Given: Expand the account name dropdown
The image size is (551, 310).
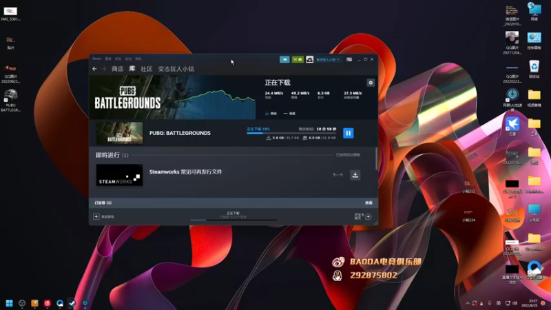Looking at the screenshot, I should coord(328,59).
